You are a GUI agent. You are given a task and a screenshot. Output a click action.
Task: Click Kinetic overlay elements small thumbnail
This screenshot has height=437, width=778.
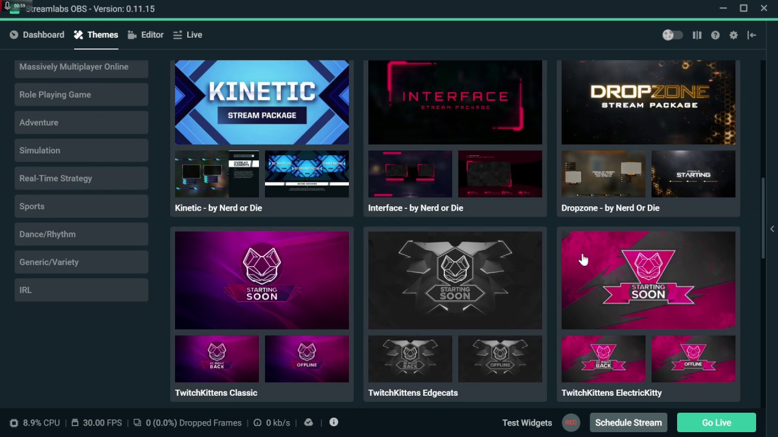click(x=217, y=174)
